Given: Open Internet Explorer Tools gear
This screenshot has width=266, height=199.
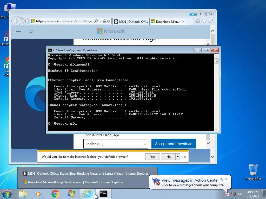Looking at the screenshot, I should [x=211, y=21].
